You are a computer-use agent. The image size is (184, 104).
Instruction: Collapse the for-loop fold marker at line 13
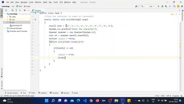[39, 45]
